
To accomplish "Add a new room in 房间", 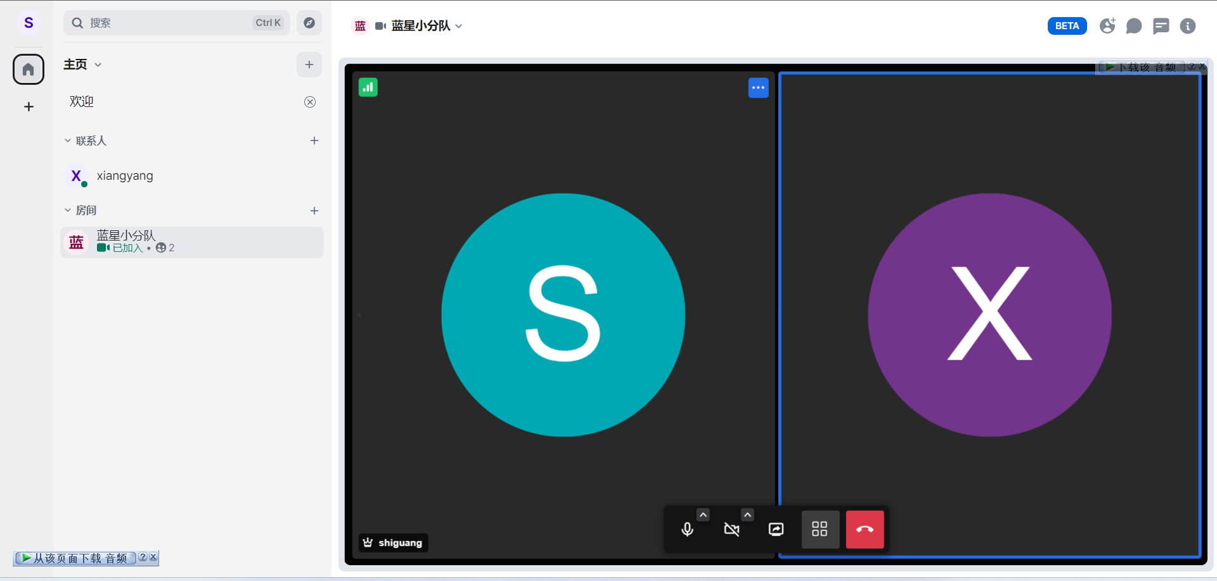I will point(314,211).
